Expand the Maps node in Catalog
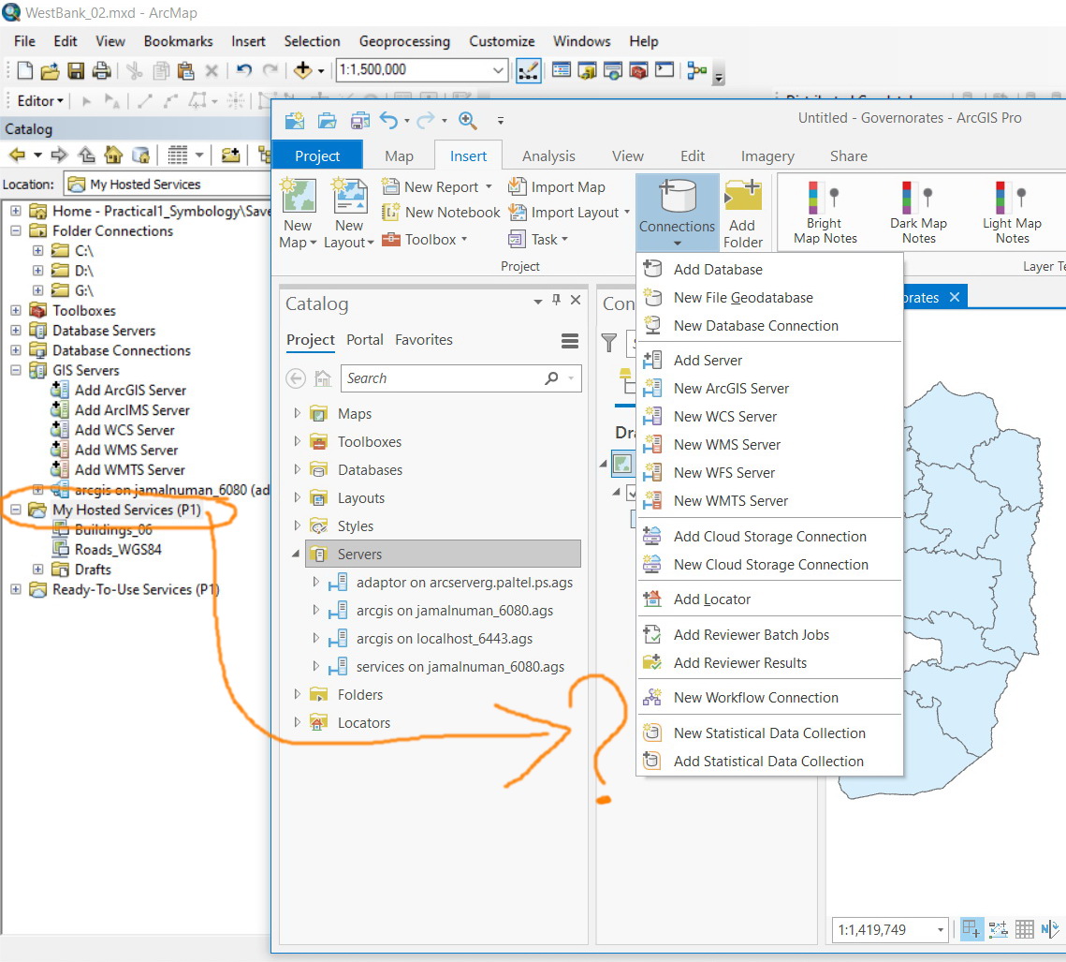 (298, 414)
